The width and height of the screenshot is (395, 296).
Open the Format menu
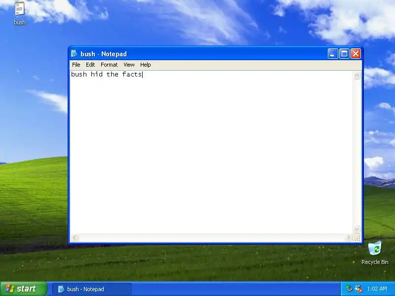click(109, 65)
